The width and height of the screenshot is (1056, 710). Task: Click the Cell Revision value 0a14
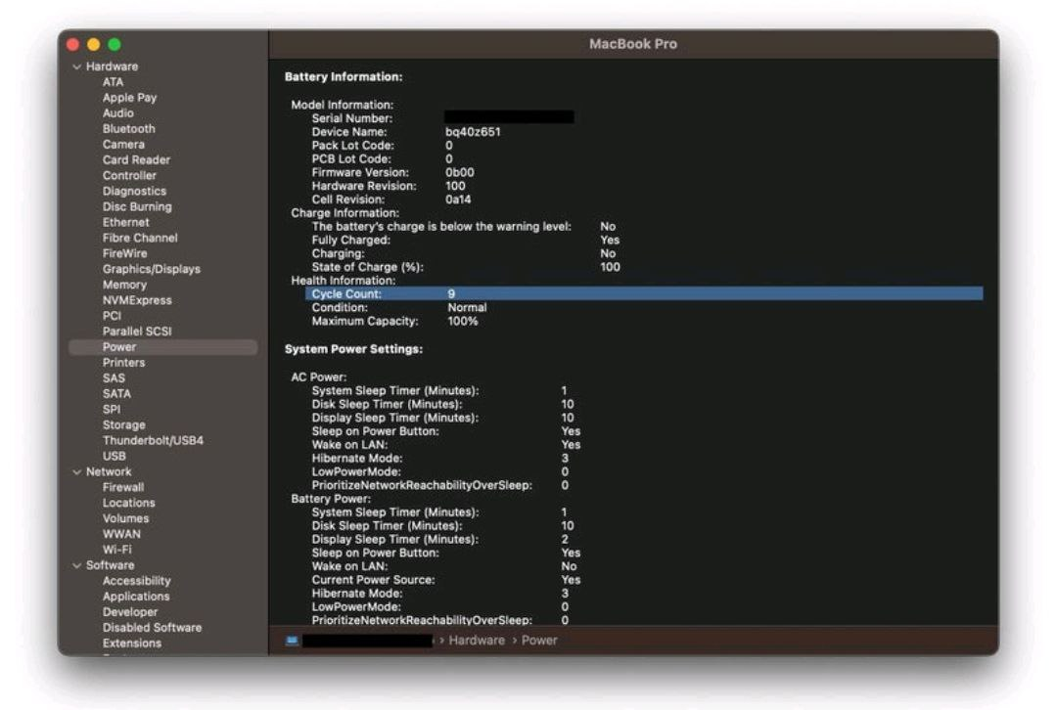pyautogui.click(x=458, y=200)
